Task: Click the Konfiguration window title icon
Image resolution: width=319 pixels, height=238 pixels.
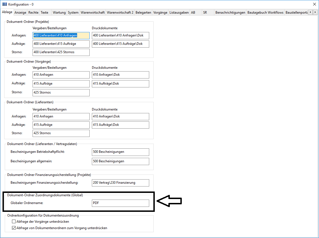Action: [4, 4]
